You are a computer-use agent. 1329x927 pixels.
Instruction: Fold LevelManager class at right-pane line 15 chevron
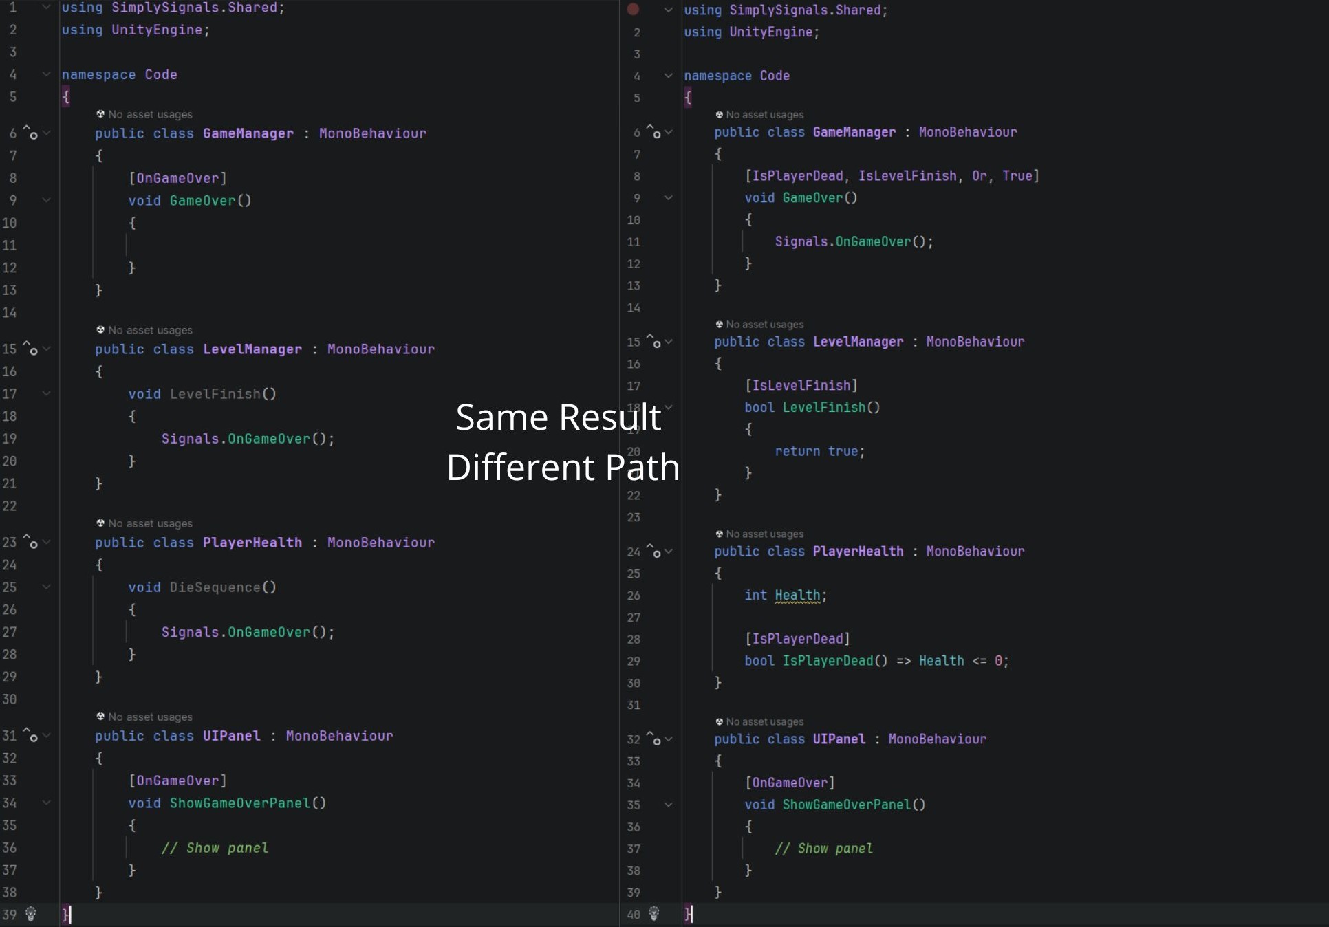pyautogui.click(x=669, y=341)
